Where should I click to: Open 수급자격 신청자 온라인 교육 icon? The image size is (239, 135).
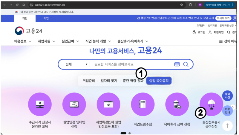point(40,104)
